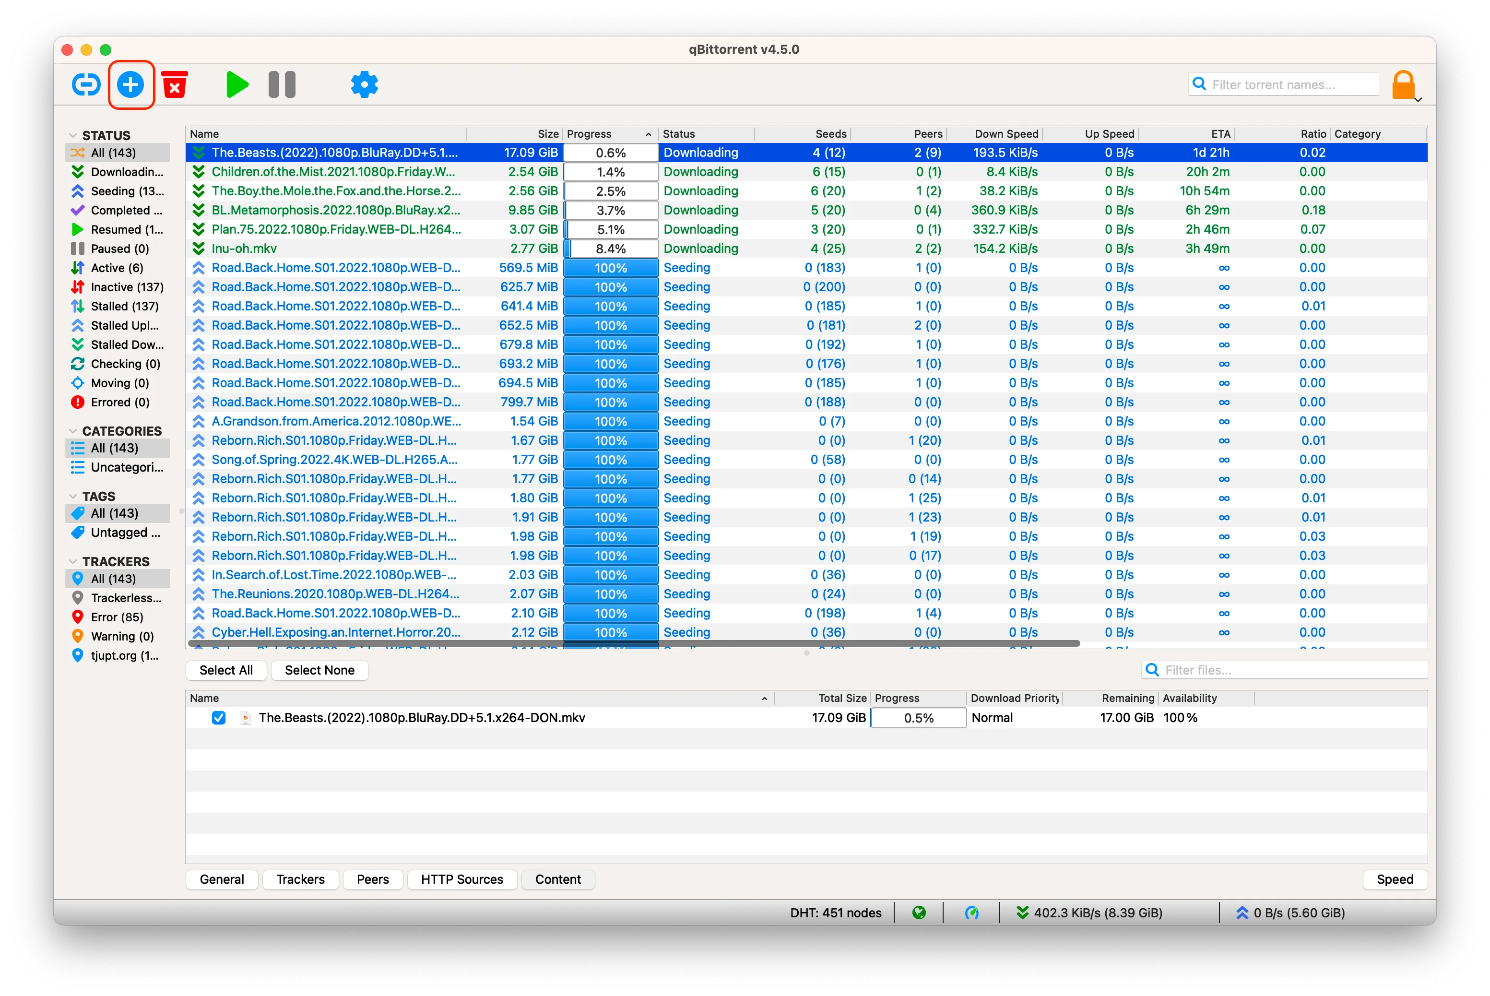Collapse the STATUS section
This screenshot has height=996, width=1490.
pyautogui.click(x=73, y=135)
